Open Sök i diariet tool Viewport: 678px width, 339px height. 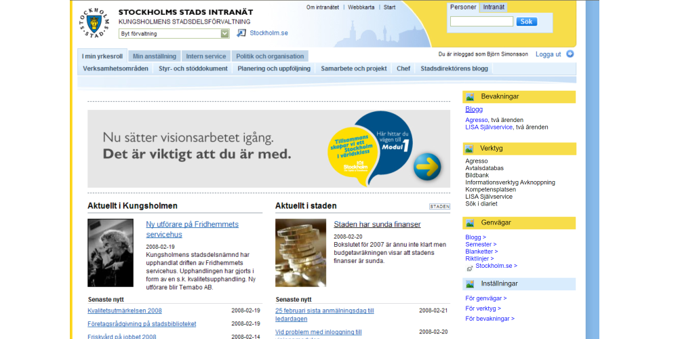(481, 203)
